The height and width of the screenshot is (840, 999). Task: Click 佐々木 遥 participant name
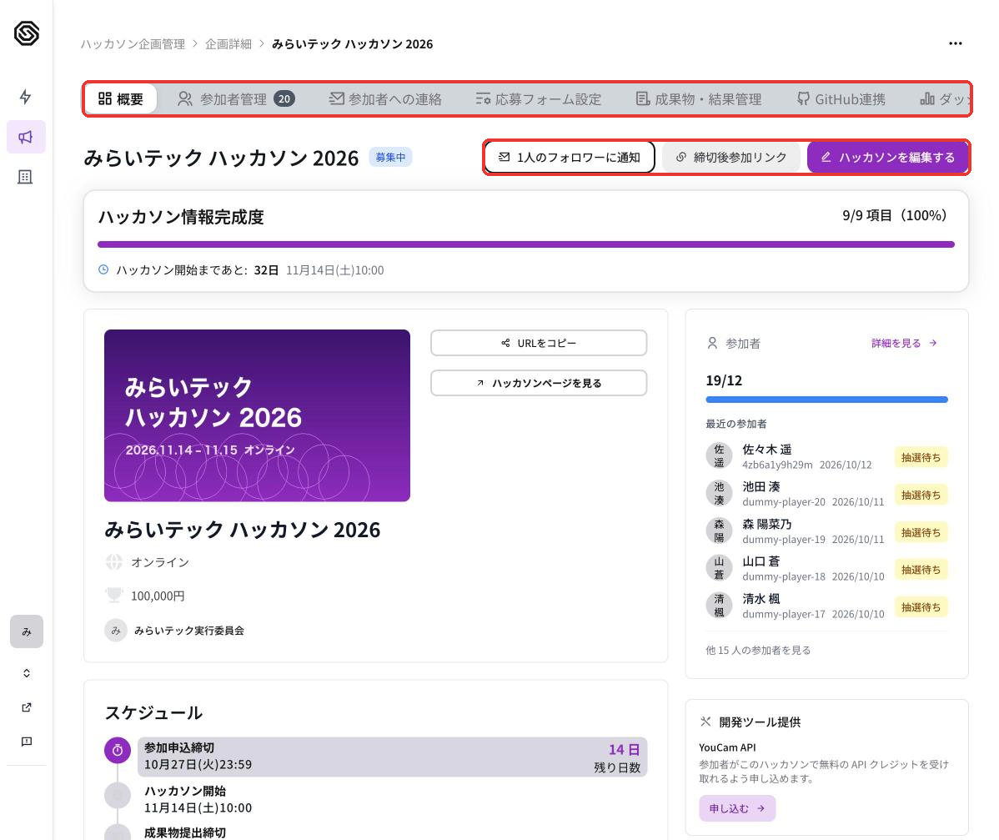tap(767, 450)
